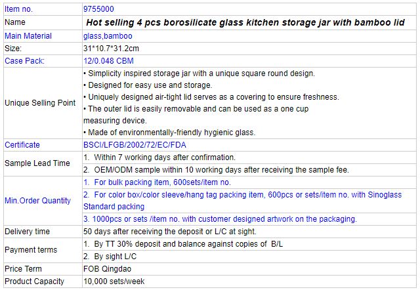Viewport: 420px width, 290px height.
Task: Click the Case Pack value 12/0.048 CBM
Action: pos(108,61)
